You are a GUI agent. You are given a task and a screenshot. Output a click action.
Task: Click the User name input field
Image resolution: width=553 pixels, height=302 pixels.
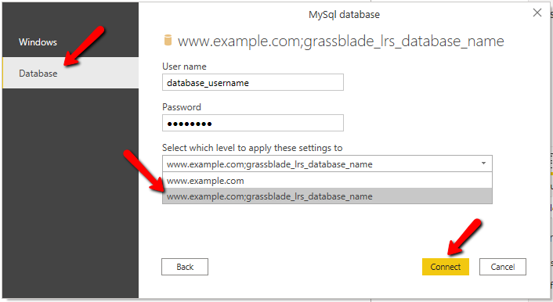(x=252, y=82)
